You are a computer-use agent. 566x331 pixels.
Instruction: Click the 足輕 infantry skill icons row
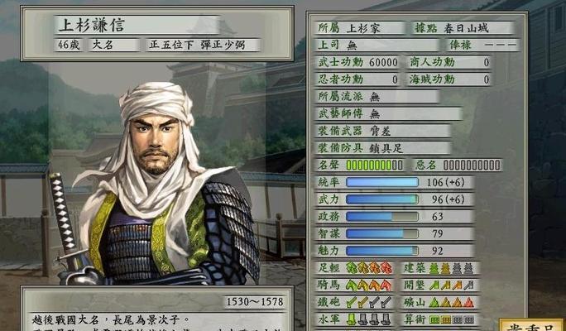pyautogui.click(x=369, y=268)
